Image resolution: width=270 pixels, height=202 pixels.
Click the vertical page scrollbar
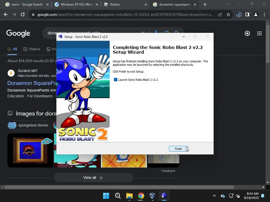[268, 44]
